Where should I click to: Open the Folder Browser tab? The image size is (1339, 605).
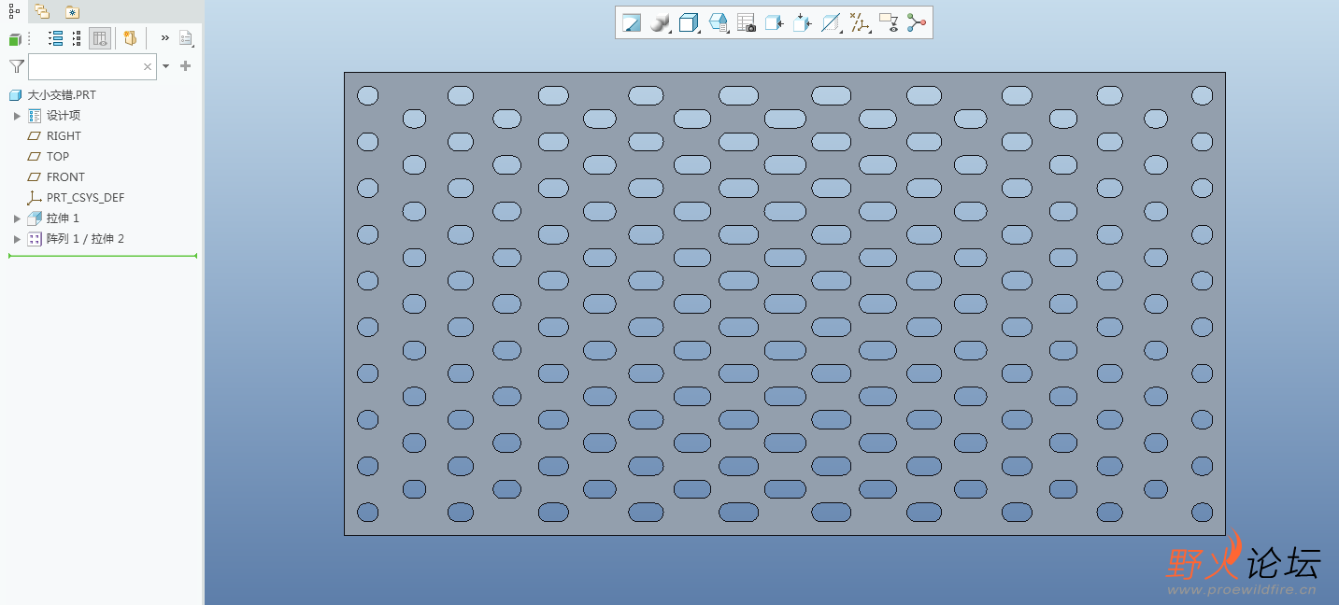tap(42, 12)
